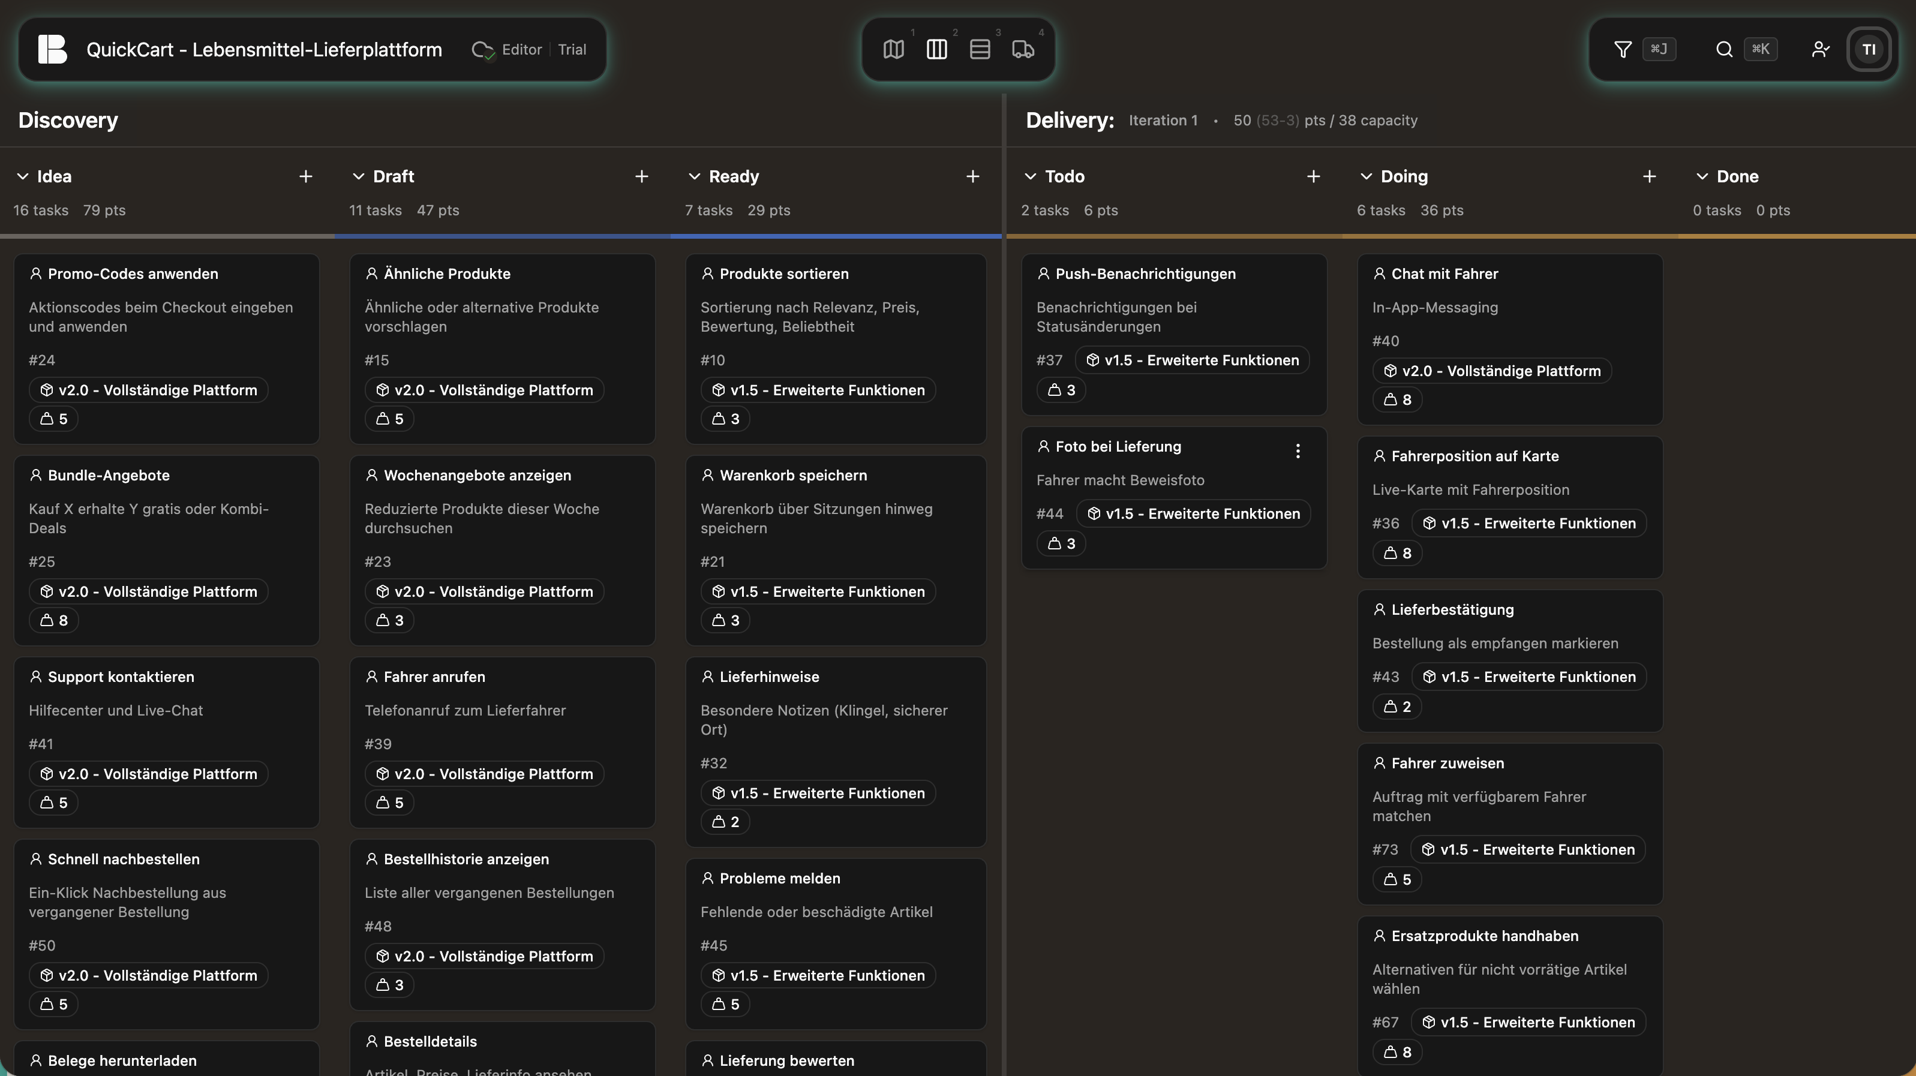The height and width of the screenshot is (1076, 1916).
Task: Collapse the Doing column
Action: [1367, 176]
